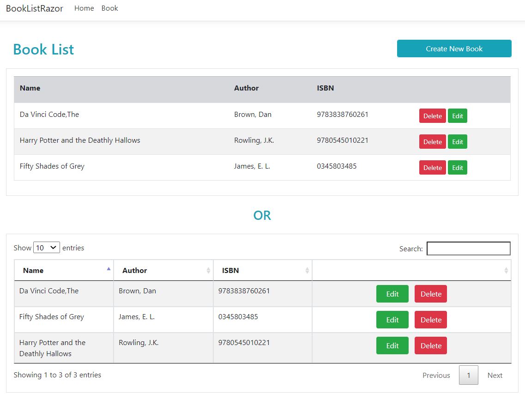Sort by the Name column arrow
This screenshot has width=525, height=394.
109,269
